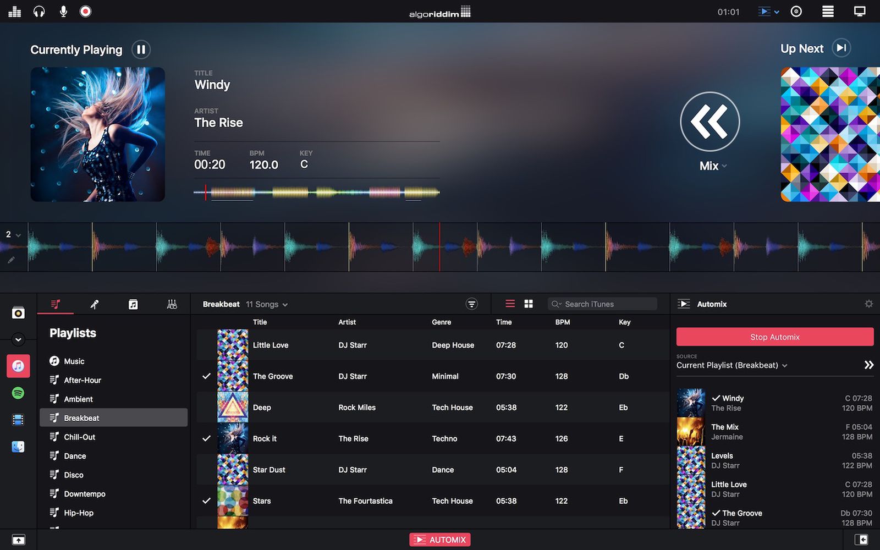
Task: Click the Stop Automix button
Action: (774, 337)
